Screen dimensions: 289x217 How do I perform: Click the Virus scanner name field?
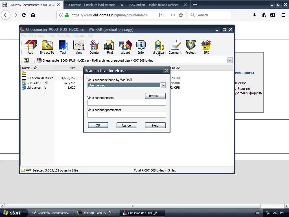[x=127, y=103]
